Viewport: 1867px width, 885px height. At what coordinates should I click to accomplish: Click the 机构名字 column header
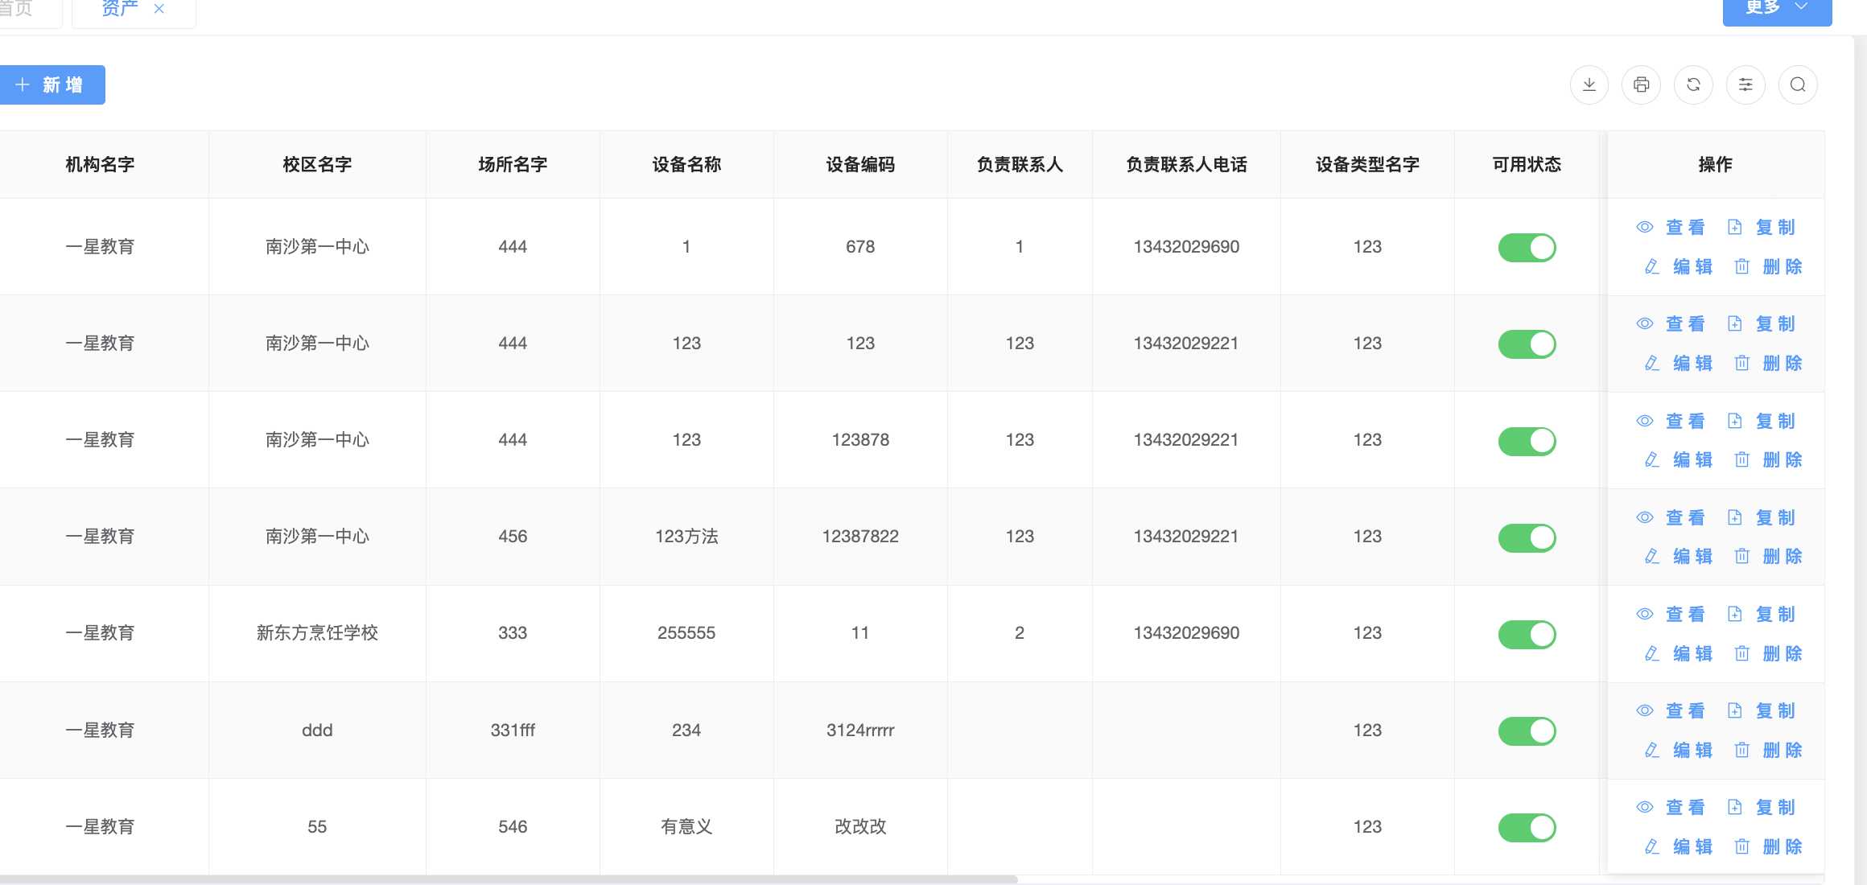[100, 164]
